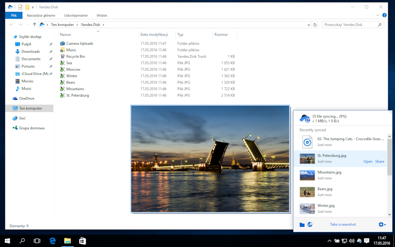This screenshot has width=395, height=247.
Task: Click the Take screenshot link
Action: [x=343, y=224]
